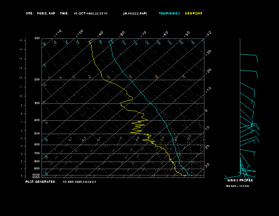Click the SITE: FIXED, KAP header text
Viewport: 279px width, 216px height.
click(x=40, y=13)
